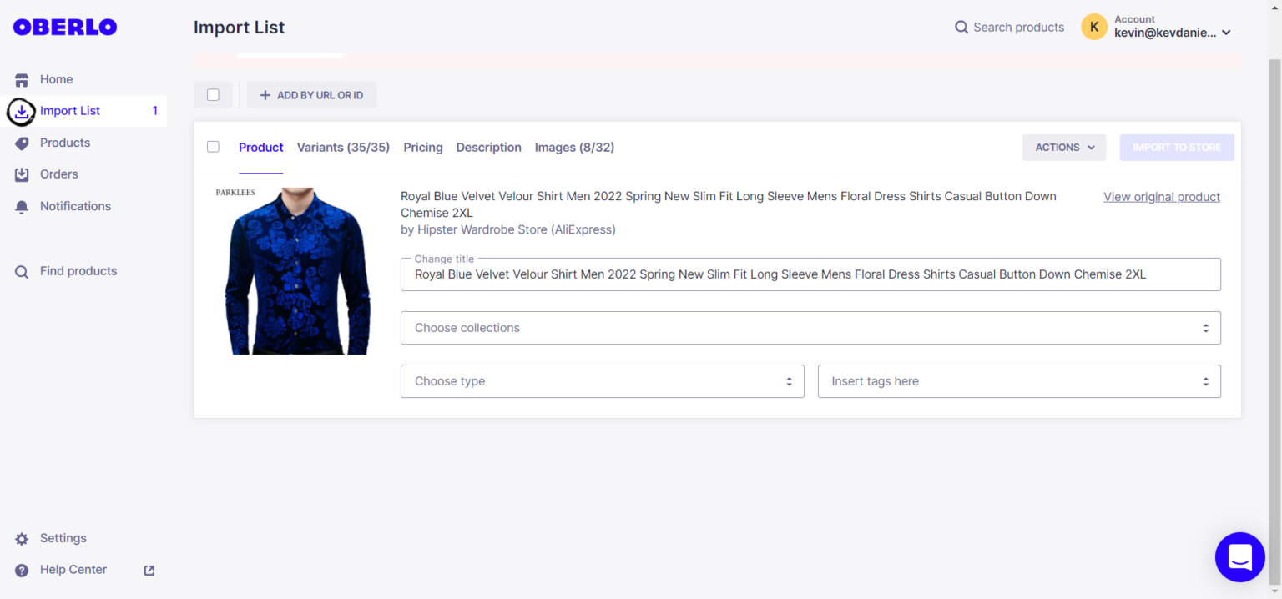Click the Add by URL or ID button
1282x599 pixels.
pyautogui.click(x=311, y=95)
